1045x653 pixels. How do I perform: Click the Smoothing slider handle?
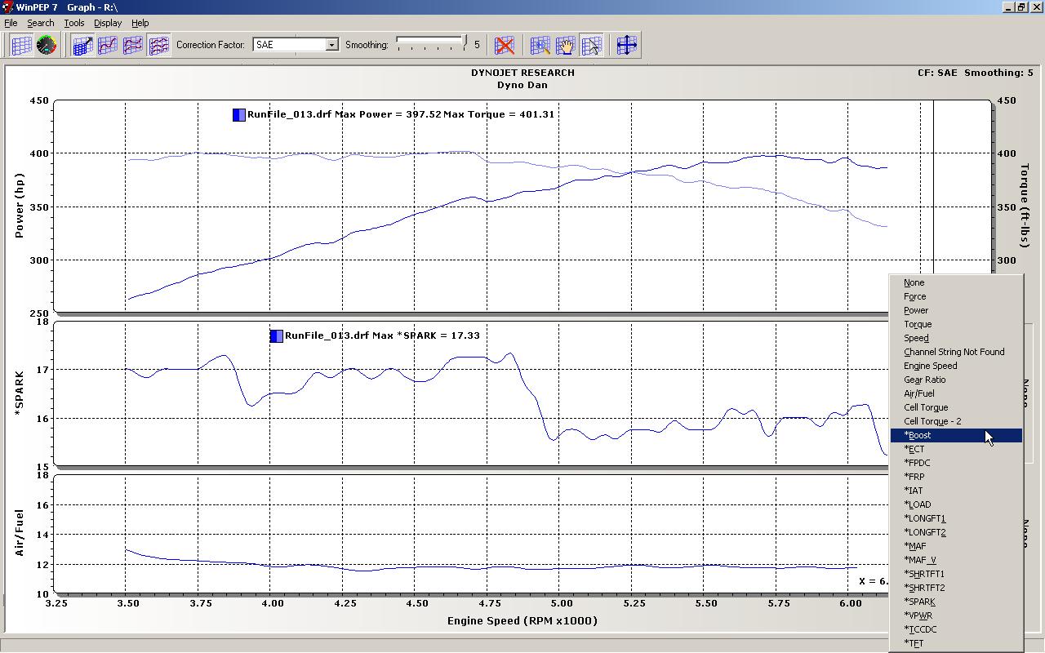(x=465, y=42)
